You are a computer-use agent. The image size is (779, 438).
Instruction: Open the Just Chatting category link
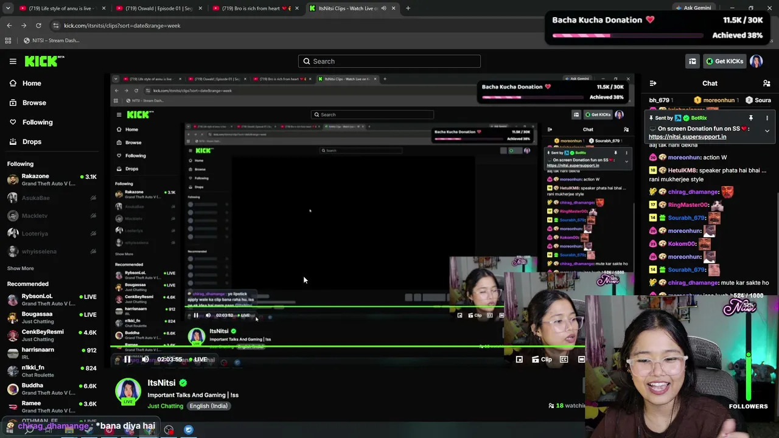click(x=165, y=406)
